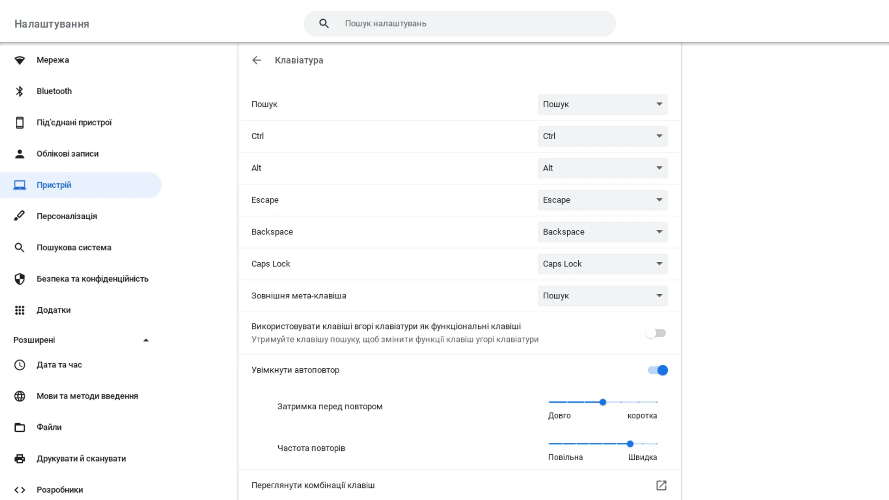Image resolution: width=889 pixels, height=500 pixels.
Task: Enable top-row keys as function keys toggle
Action: pos(656,333)
